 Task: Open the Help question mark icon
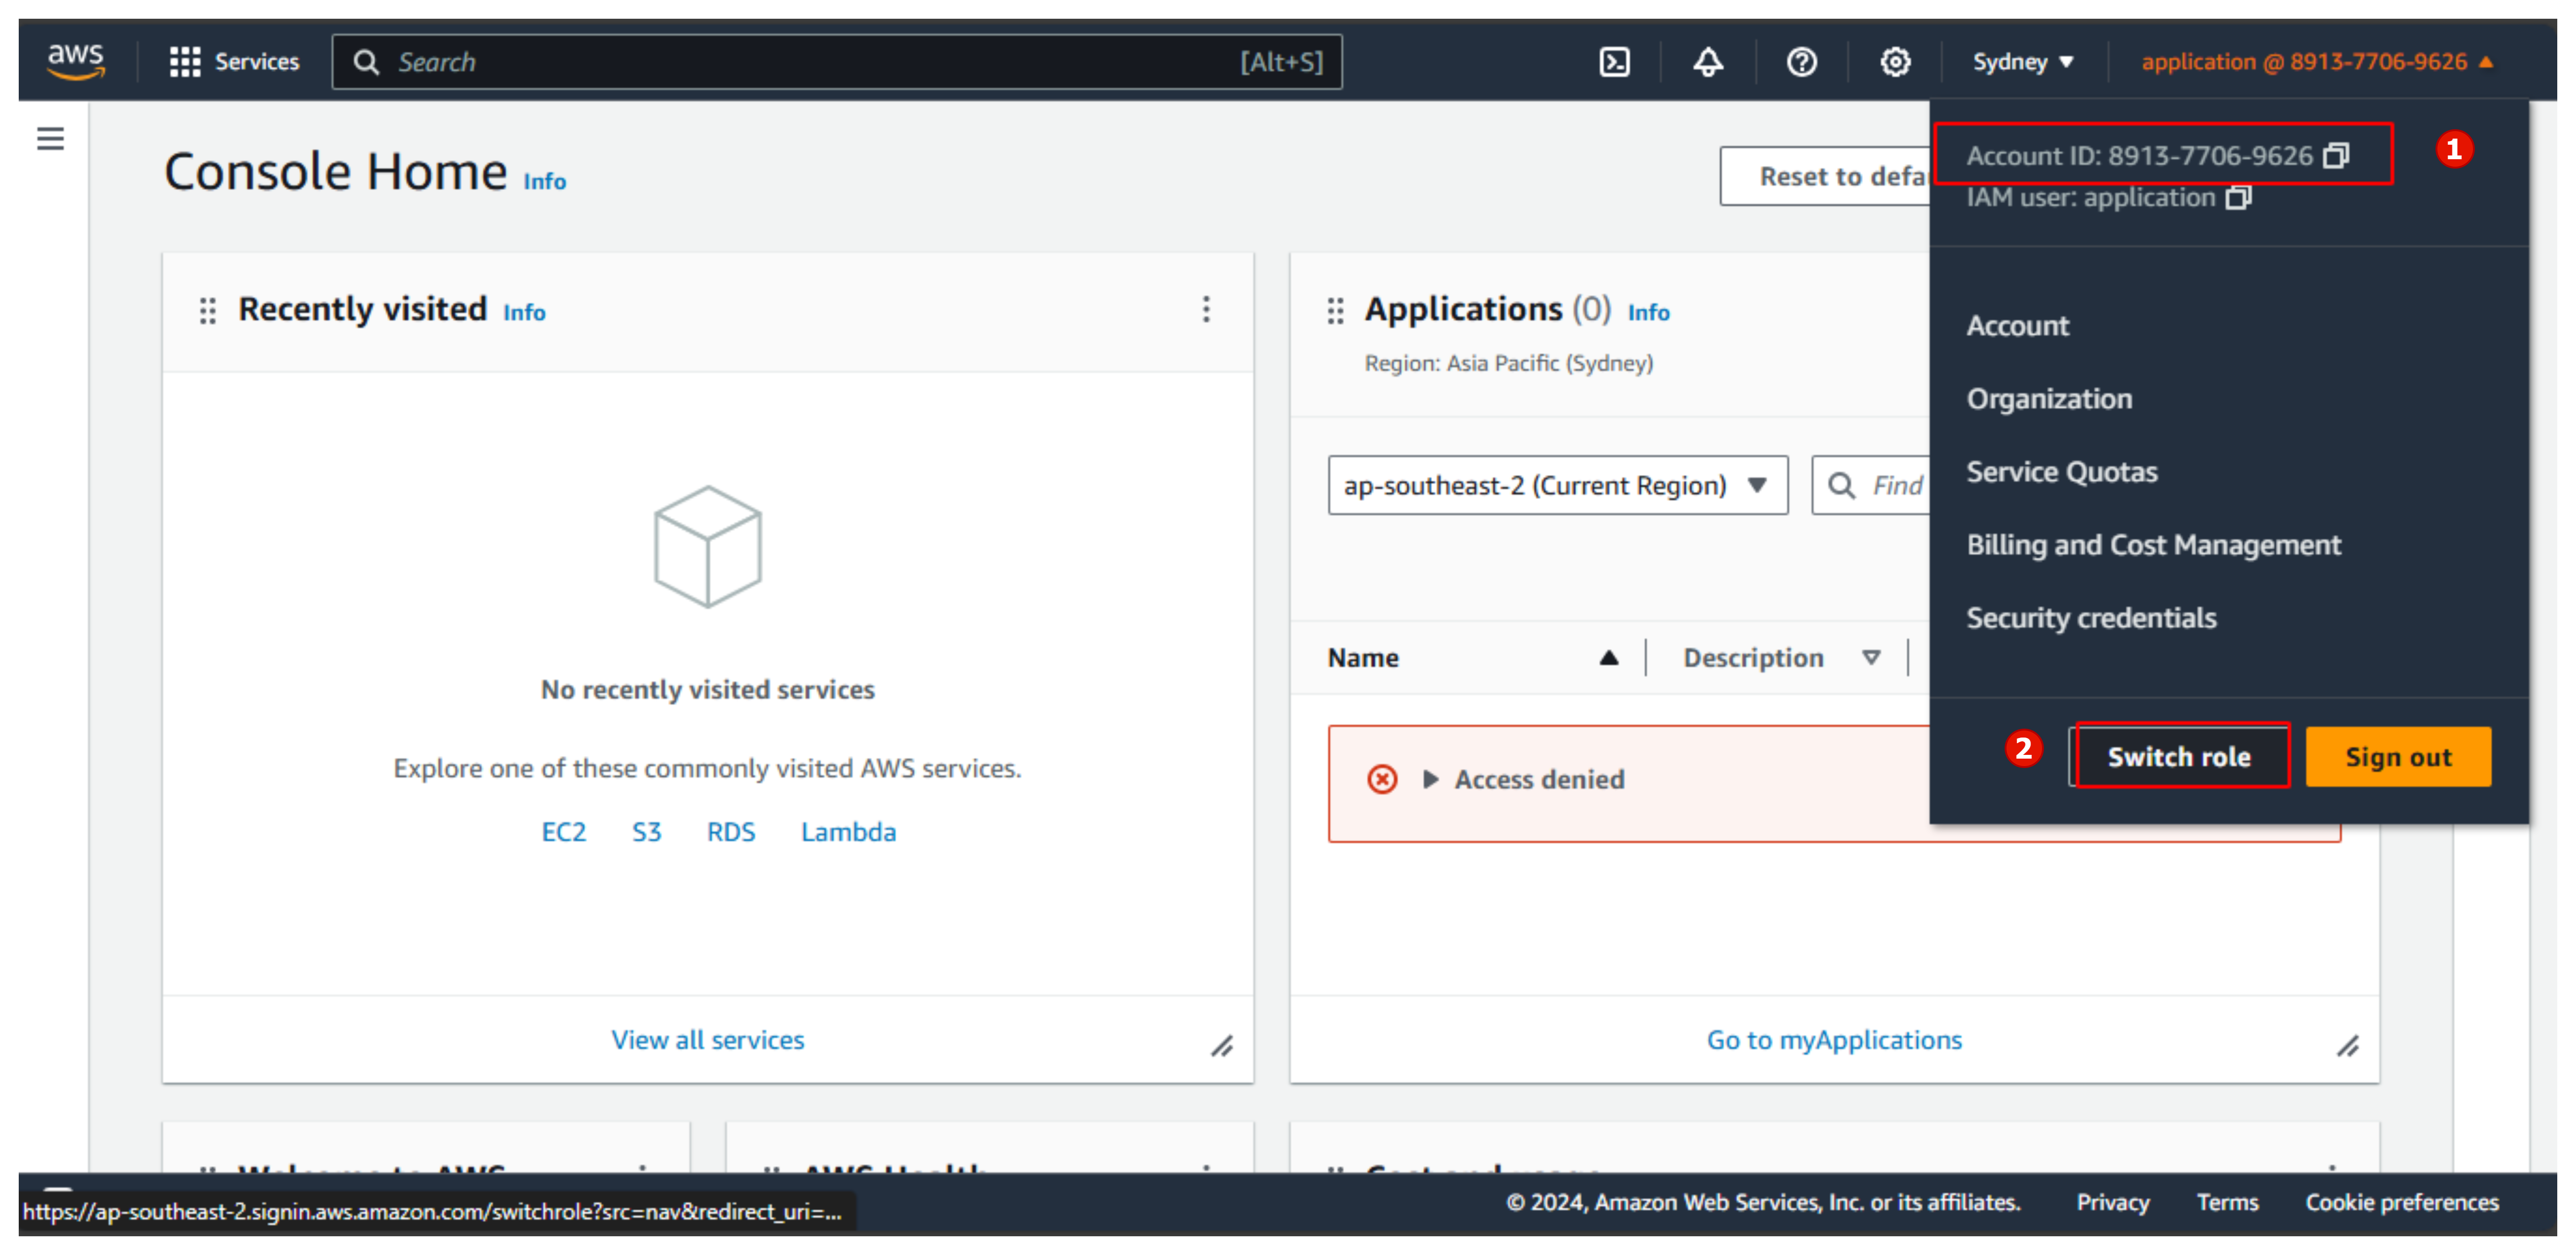tap(1801, 61)
